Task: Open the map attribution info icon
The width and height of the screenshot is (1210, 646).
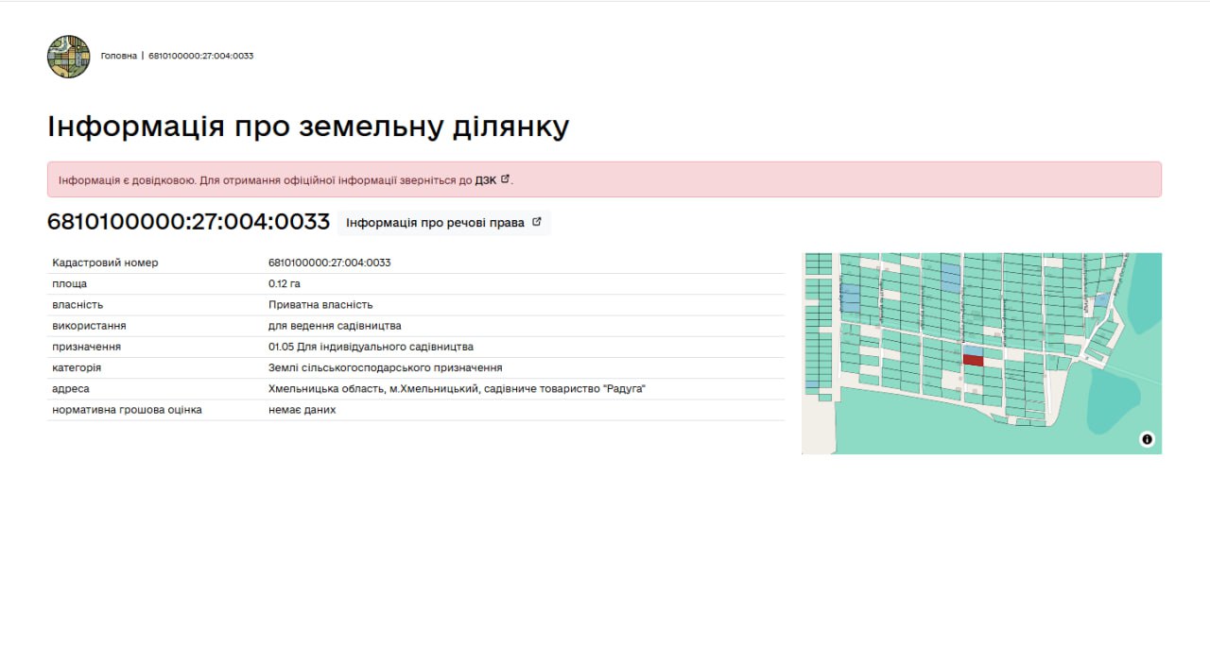Action: (1147, 439)
